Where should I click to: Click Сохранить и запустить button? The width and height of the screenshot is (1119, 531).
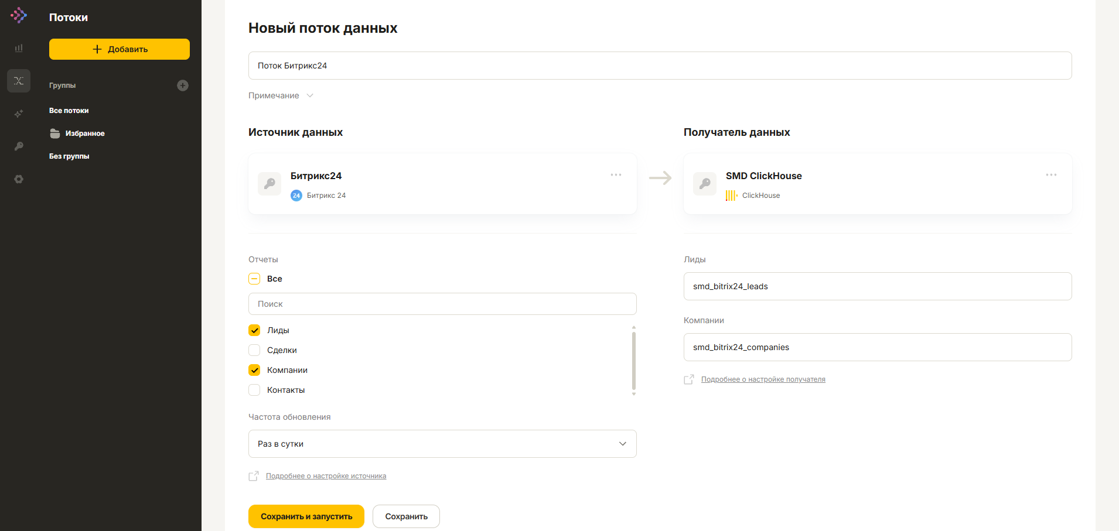point(306,516)
